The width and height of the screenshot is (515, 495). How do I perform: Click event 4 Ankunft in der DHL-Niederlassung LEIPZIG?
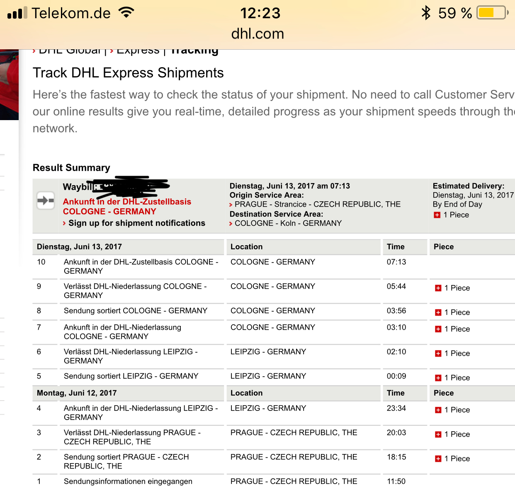[141, 413]
